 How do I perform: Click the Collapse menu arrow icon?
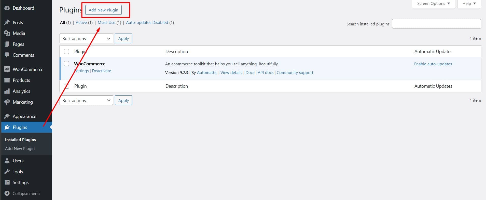[x=7, y=193]
